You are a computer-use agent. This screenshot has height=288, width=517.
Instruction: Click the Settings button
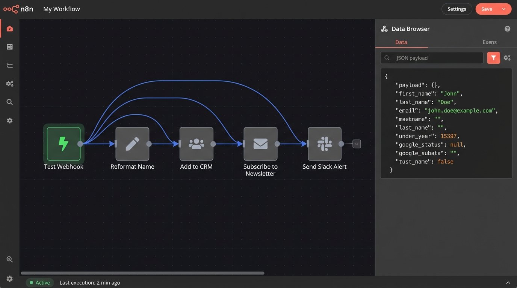(457, 9)
